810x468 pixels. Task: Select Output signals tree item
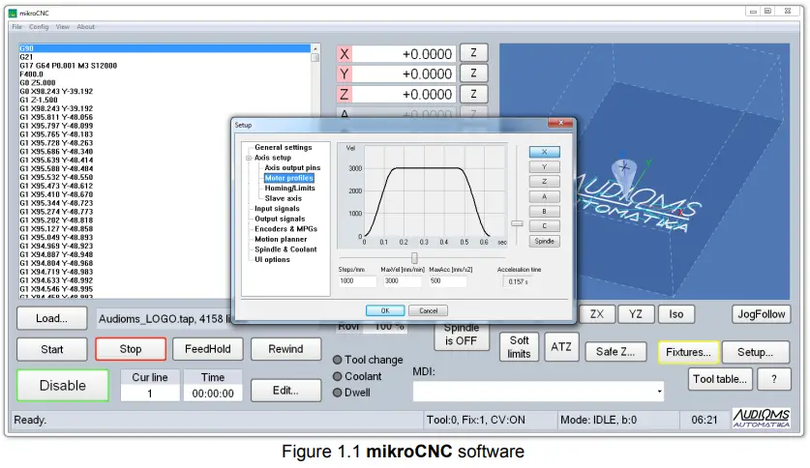tap(280, 219)
